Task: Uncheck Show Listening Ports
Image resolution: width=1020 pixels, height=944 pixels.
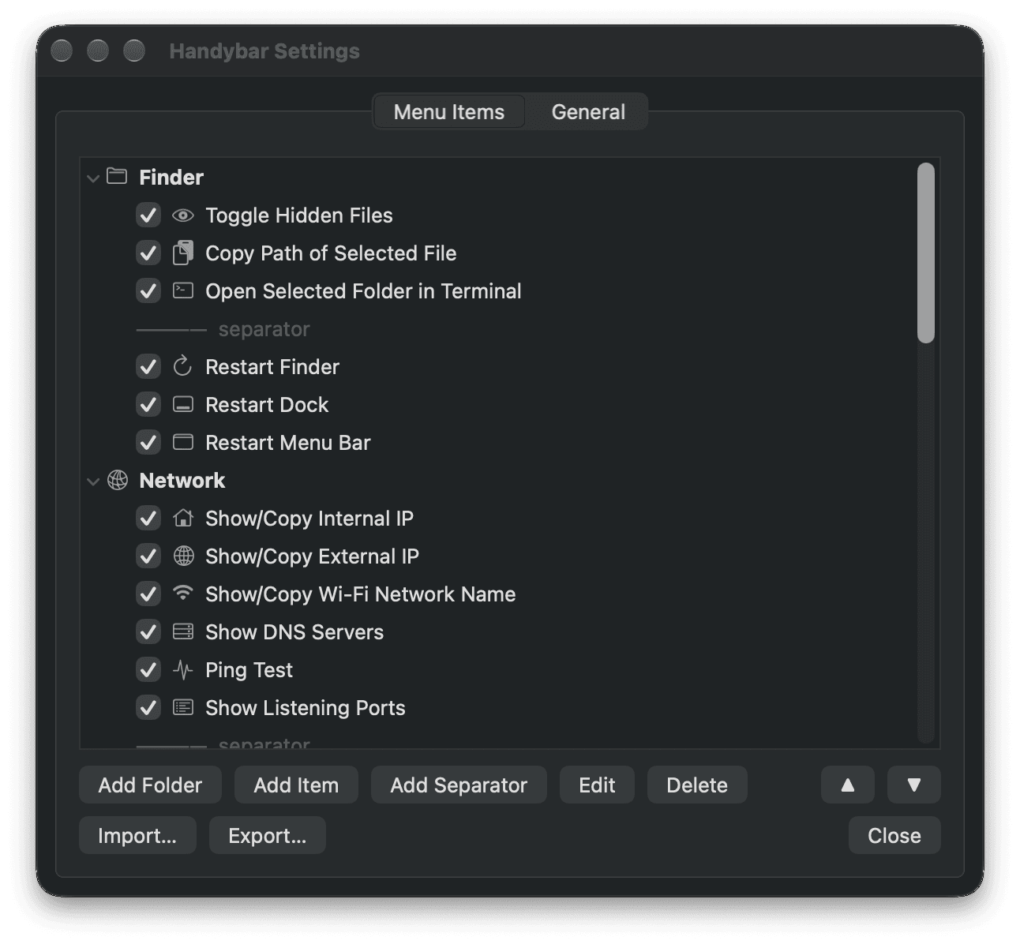Action: pyautogui.click(x=148, y=707)
